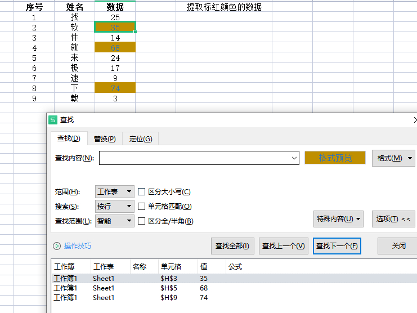Select the cell with data value 24
The height and width of the screenshot is (313, 417).
click(x=115, y=57)
